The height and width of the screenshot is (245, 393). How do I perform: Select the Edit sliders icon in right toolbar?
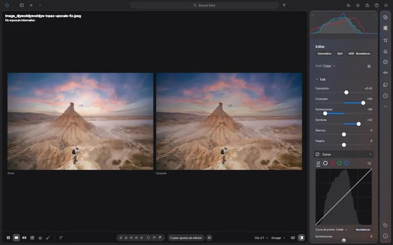tap(386, 28)
